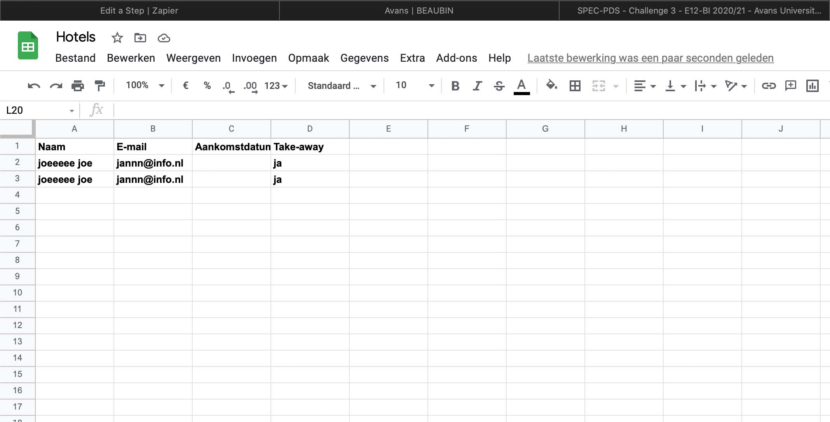Select the Naam header cell
This screenshot has height=422, width=830.
(75, 146)
